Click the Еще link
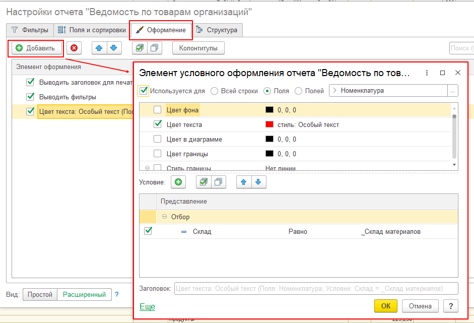The height and width of the screenshot is (323, 474). 147,307
